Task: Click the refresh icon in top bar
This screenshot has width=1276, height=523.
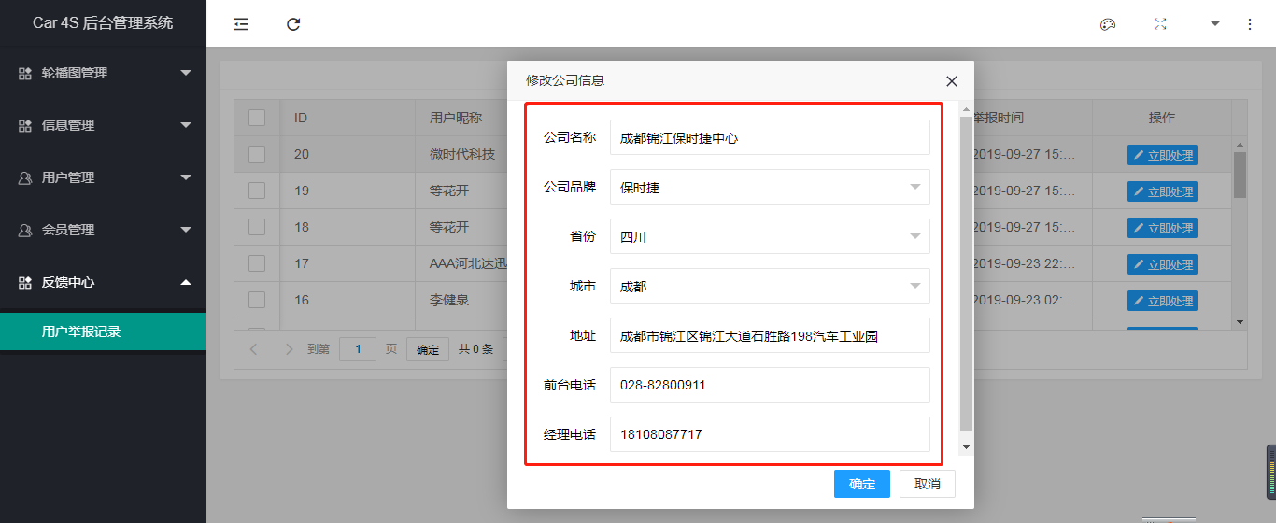Action: pyautogui.click(x=293, y=24)
